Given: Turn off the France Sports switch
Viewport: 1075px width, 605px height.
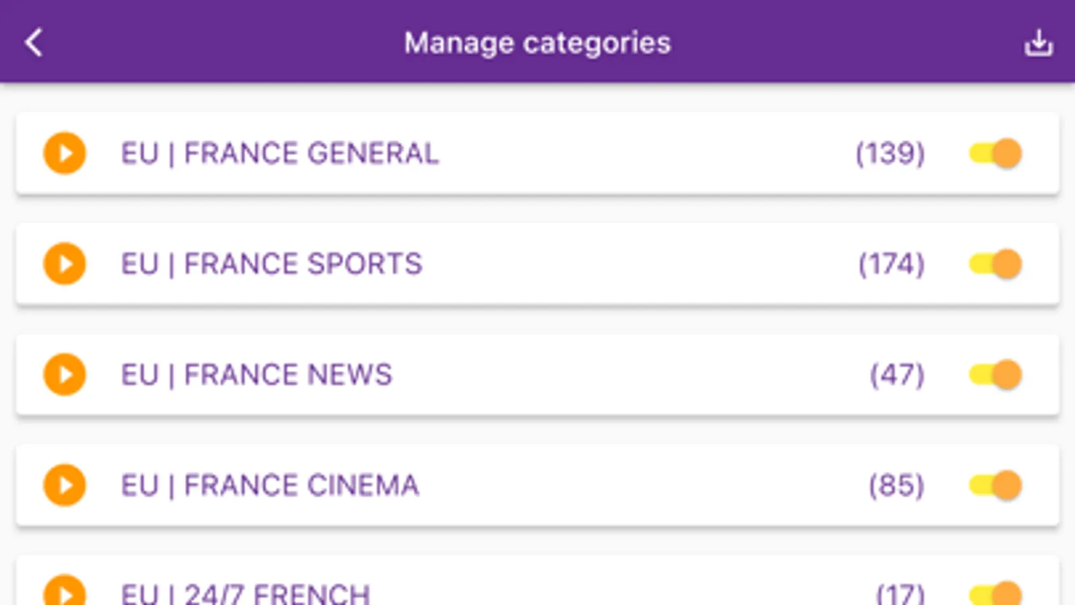Looking at the screenshot, I should coord(995,264).
